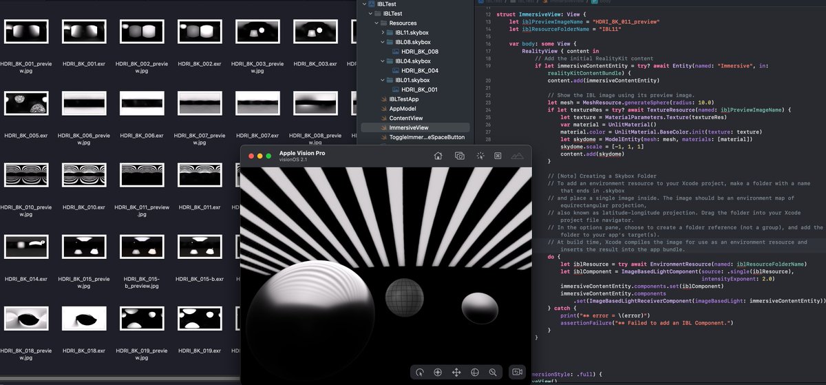Image resolution: width=826 pixels, height=385 pixels.
Task: Select HDRI_8K_019_preview.jpg thumbnail in Finder
Action: (x=141, y=318)
